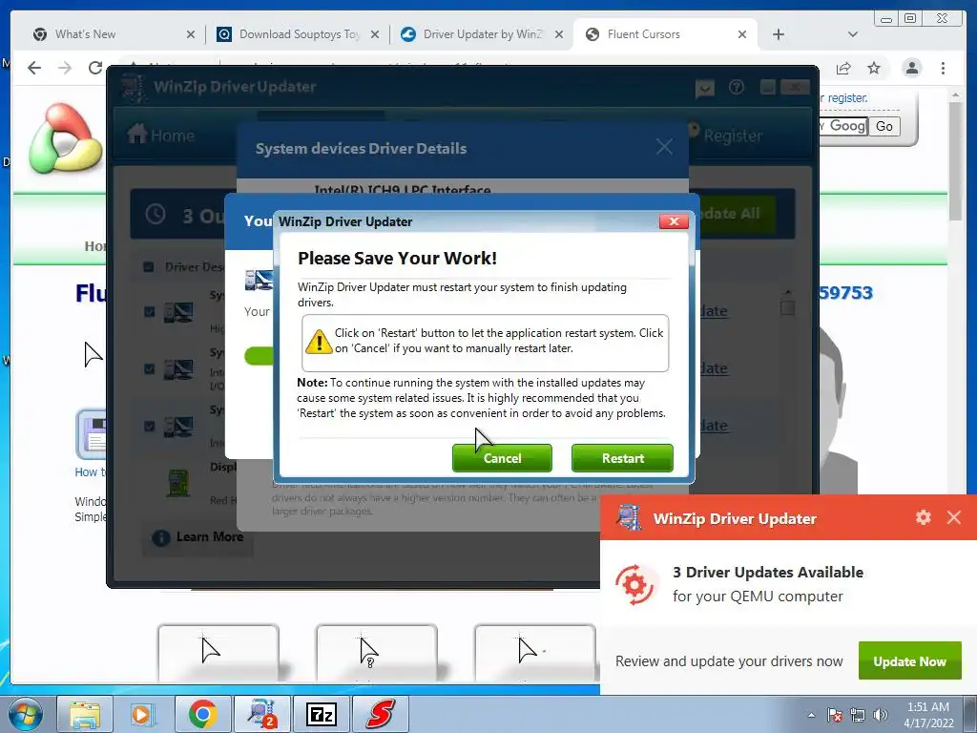This screenshot has height=733, width=977.
Task: Open the Home tab in WinZip Driver Updater
Action: 160,135
